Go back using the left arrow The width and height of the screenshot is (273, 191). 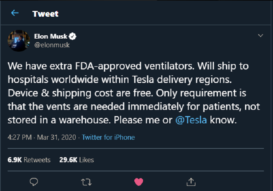[x=15, y=13]
